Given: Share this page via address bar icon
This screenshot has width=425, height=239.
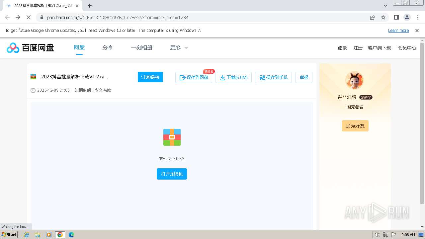Looking at the screenshot, I should click(373, 17).
